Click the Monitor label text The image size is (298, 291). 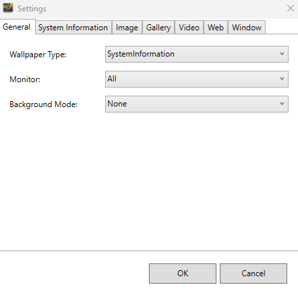[25, 79]
